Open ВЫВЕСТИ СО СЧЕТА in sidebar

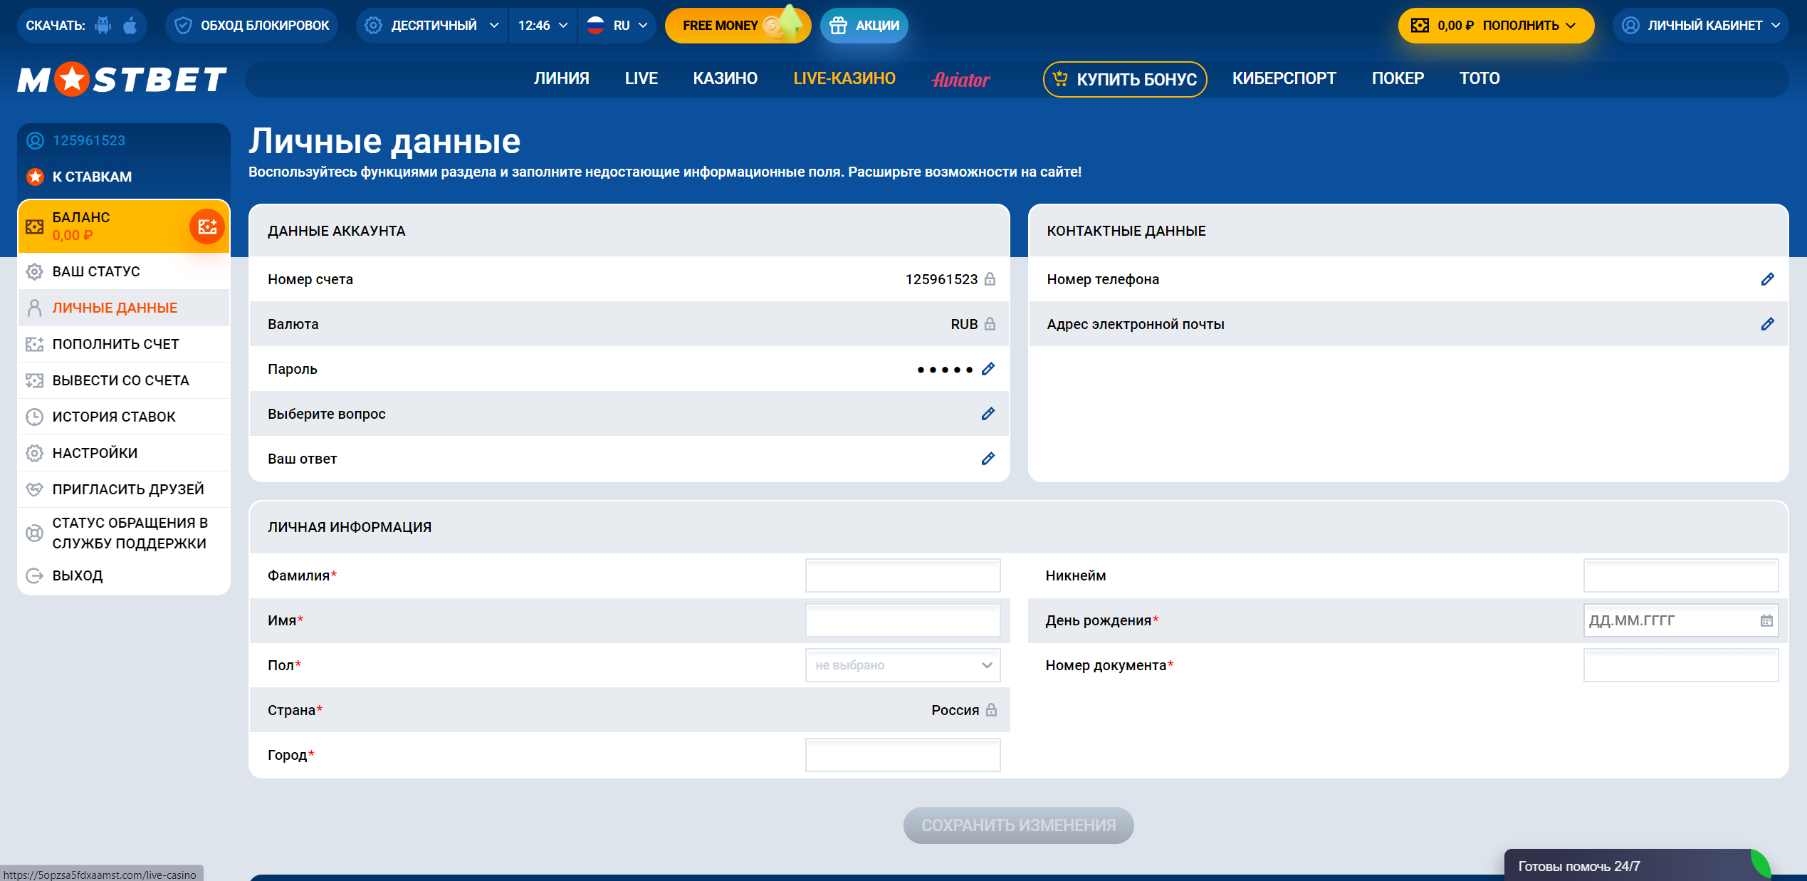(x=124, y=380)
